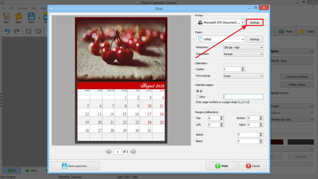
Task: Open Monday (Europe) week start dropdown
Action: [292, 120]
